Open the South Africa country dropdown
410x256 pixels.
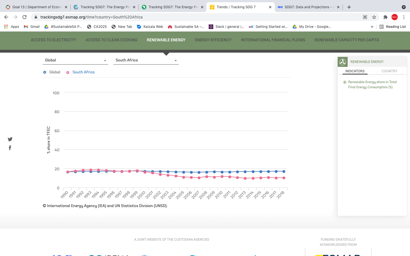pos(146,60)
